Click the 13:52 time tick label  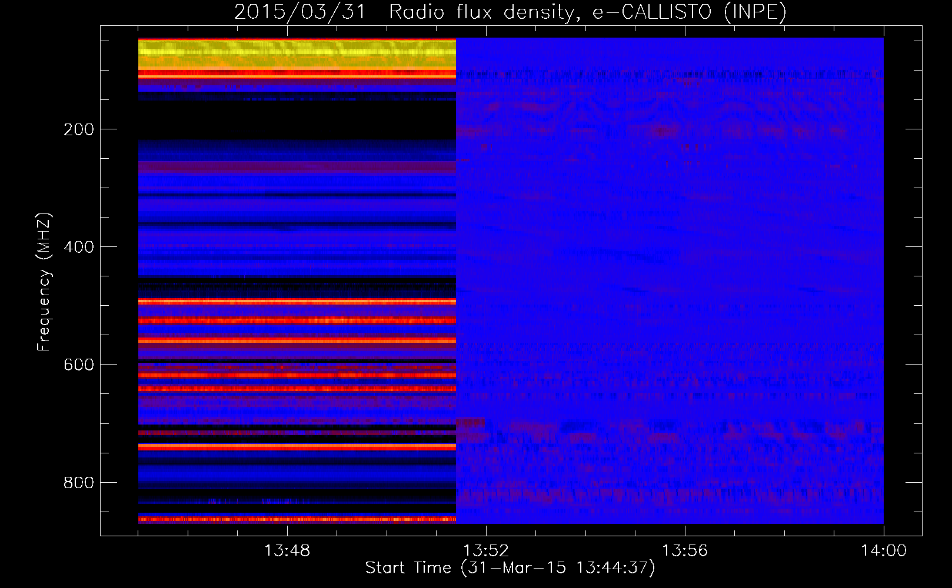486,550
